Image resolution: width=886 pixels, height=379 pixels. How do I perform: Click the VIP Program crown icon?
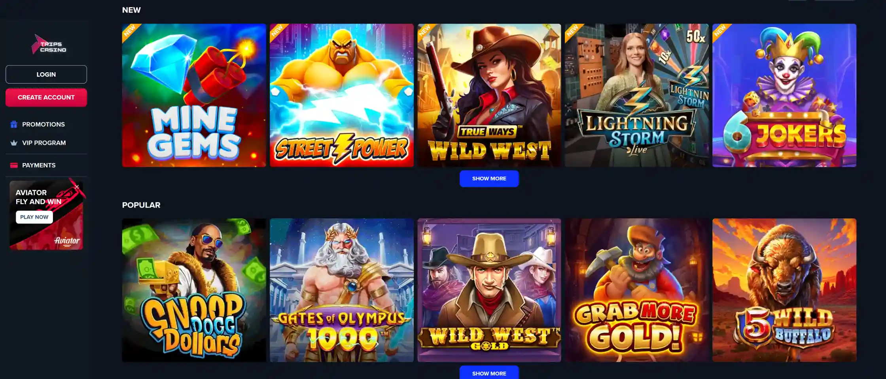[x=14, y=143]
